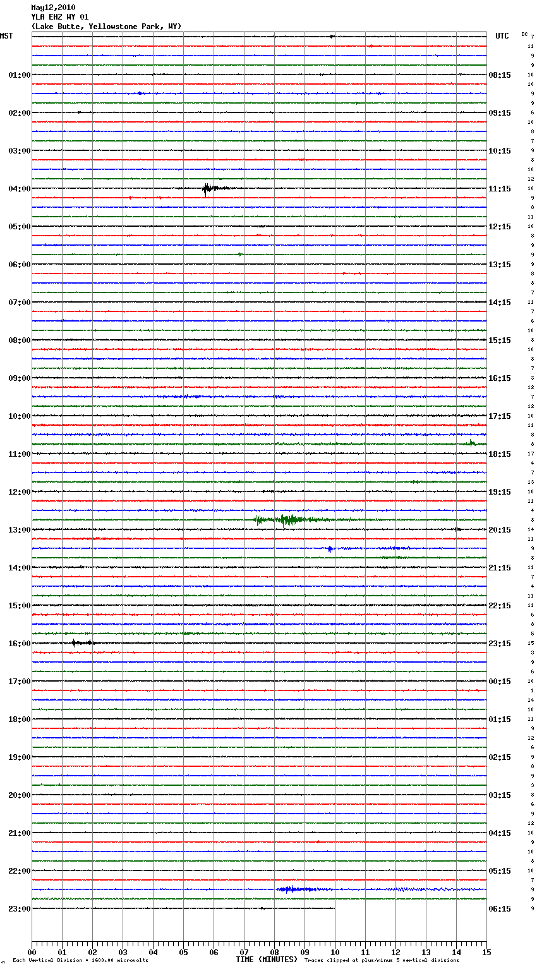537x969 pixels.
Task: Select minute 12 on the bottom axis
Action: [395, 952]
